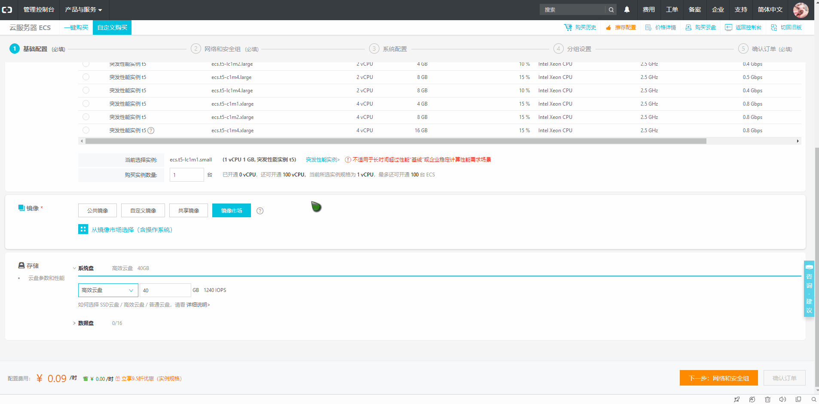
Task: Expand the 数据盘 section
Action: pos(74,323)
